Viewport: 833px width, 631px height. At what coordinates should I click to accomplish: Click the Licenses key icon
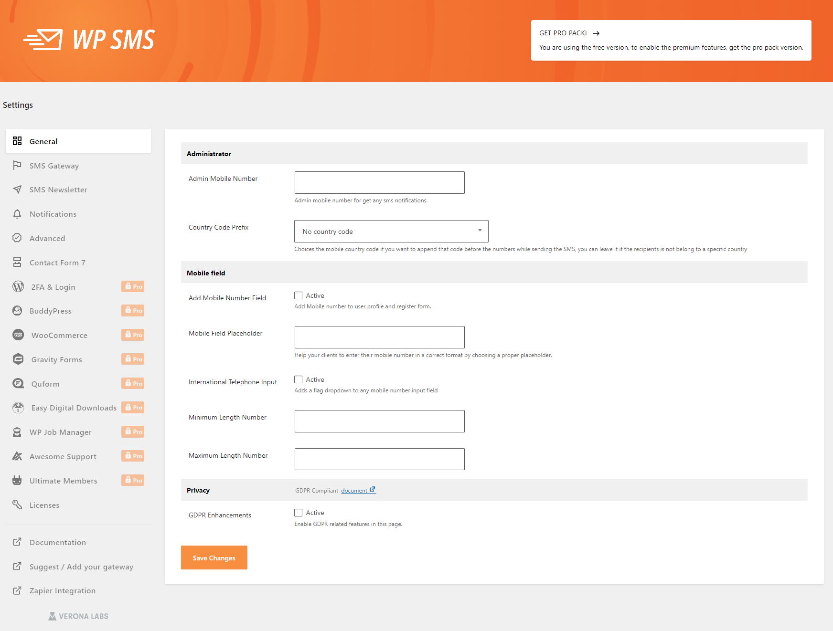coord(17,505)
